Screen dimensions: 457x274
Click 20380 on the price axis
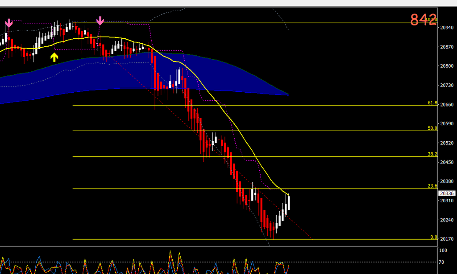tap(447, 181)
